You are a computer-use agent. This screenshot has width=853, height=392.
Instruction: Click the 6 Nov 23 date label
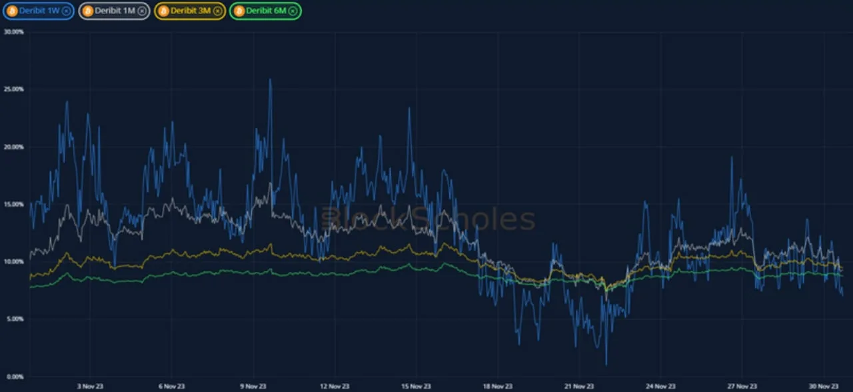[x=171, y=386]
